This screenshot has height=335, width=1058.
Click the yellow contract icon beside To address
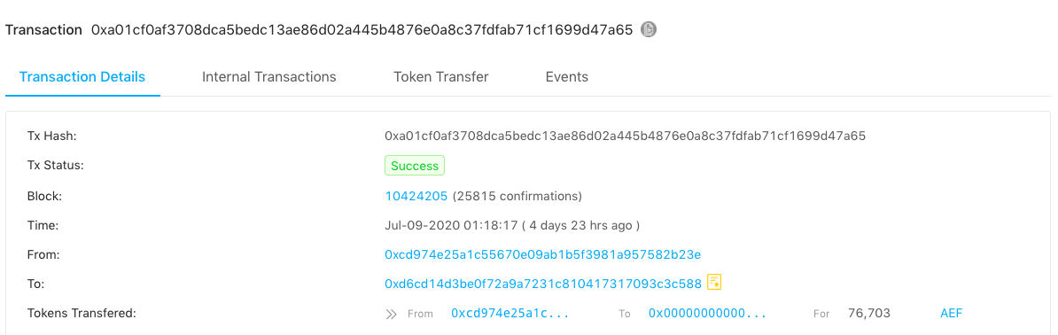click(714, 283)
